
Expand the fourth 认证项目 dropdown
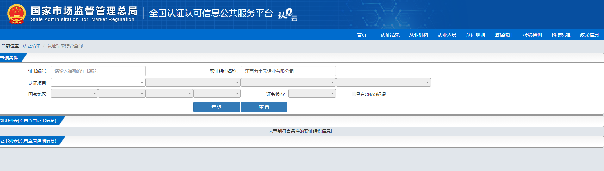[383, 82]
